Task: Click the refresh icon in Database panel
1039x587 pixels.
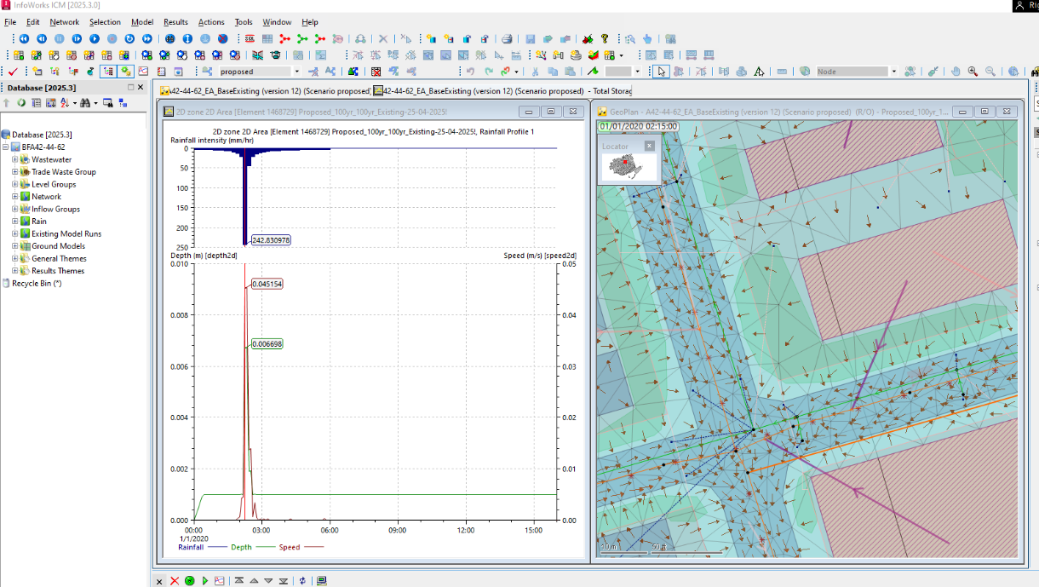Action: point(21,103)
